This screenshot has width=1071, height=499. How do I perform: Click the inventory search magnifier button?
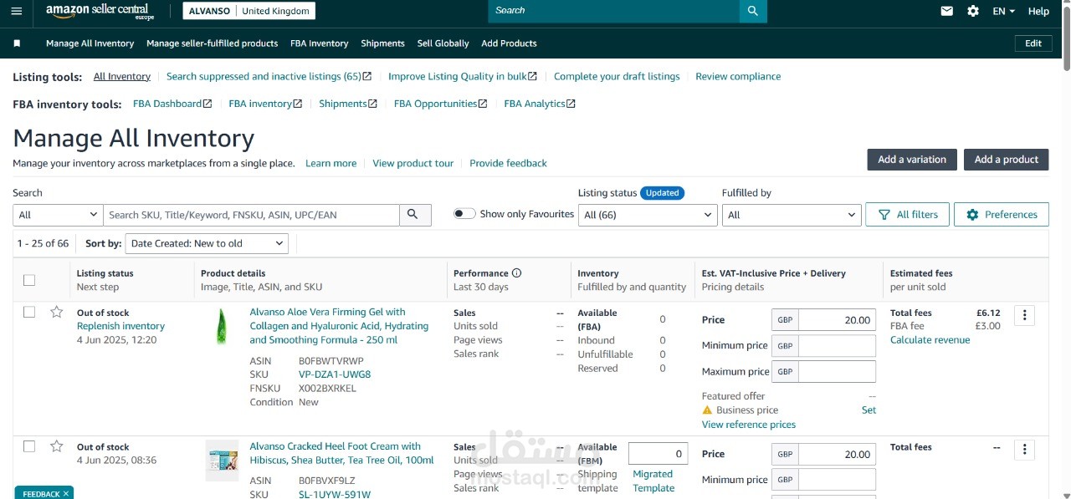[x=415, y=215]
